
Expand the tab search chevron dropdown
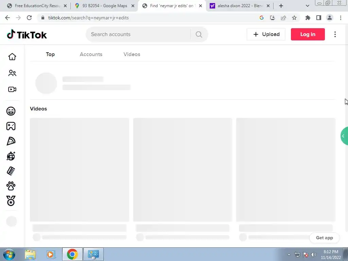point(307,6)
